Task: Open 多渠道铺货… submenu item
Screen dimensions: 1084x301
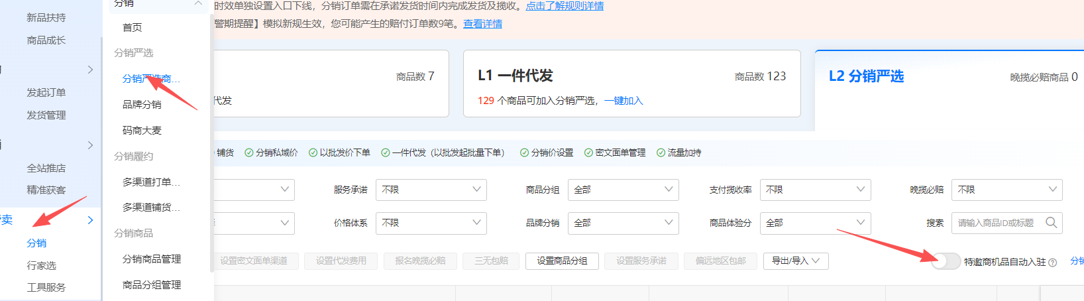Action: (x=151, y=208)
